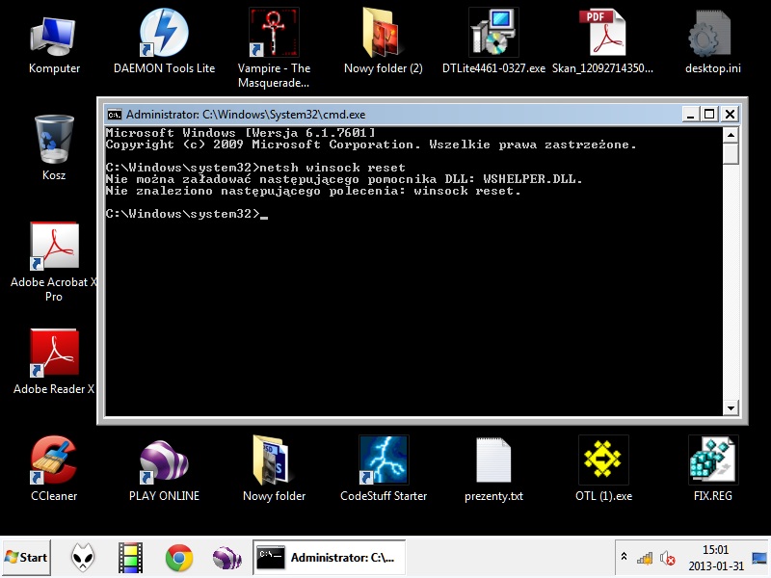Click 'Nie znaleziono następującego polecenia' line
This screenshot has height=578, width=771.
point(313,191)
